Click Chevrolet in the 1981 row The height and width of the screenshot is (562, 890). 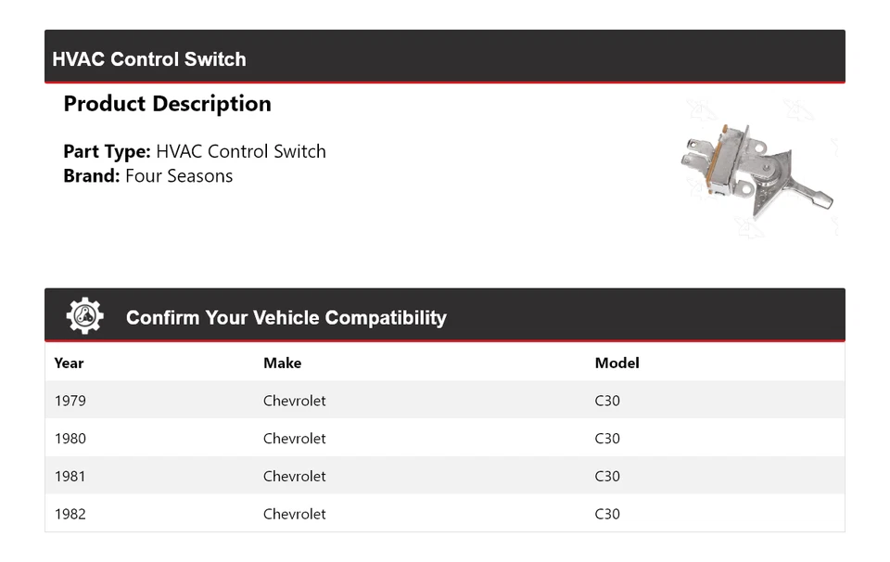295,477
